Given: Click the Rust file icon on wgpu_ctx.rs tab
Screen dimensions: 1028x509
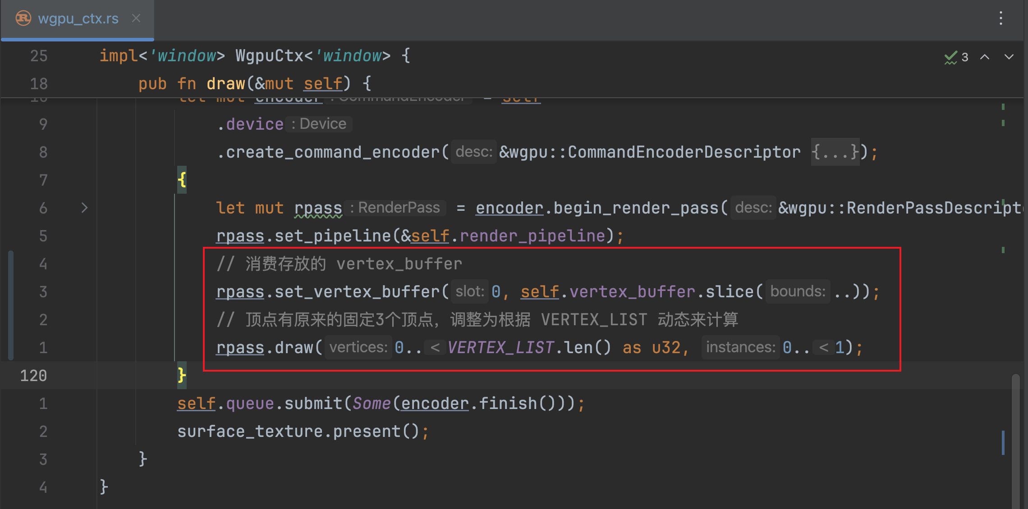Looking at the screenshot, I should (x=23, y=18).
